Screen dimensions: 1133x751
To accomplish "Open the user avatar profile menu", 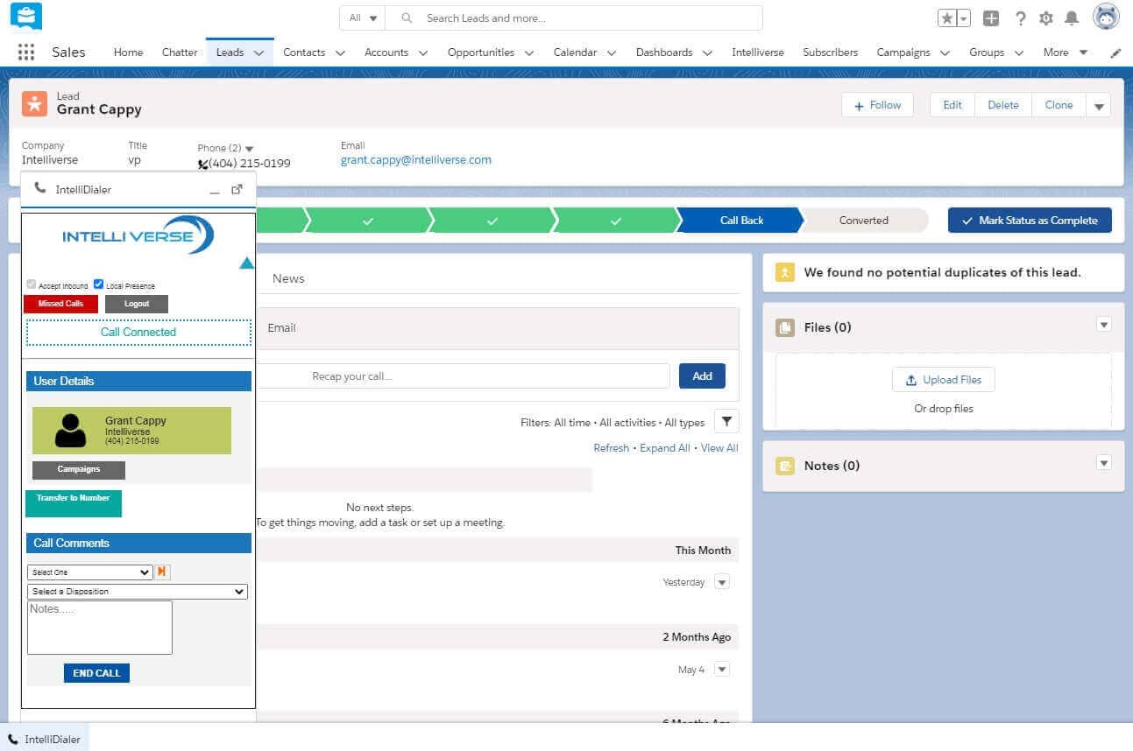I will [1107, 17].
